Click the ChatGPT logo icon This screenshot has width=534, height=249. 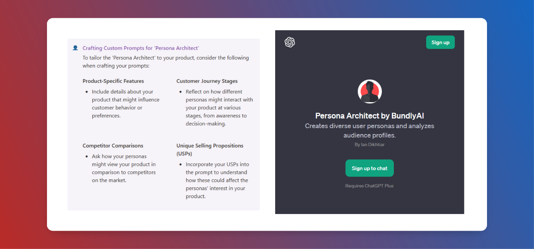point(289,42)
